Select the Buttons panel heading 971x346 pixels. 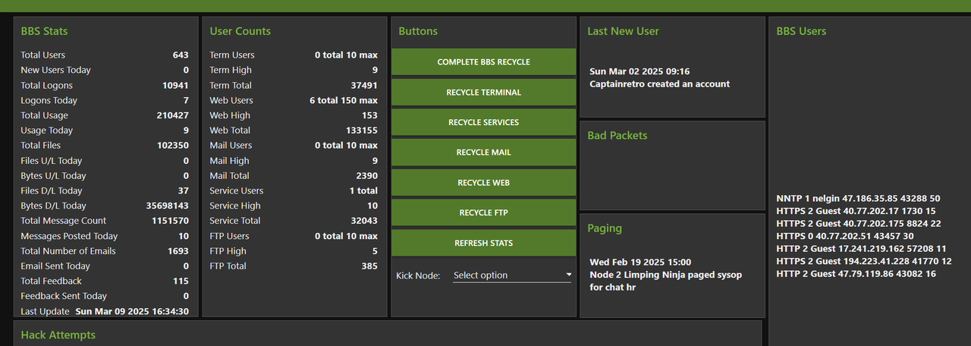[x=418, y=31]
